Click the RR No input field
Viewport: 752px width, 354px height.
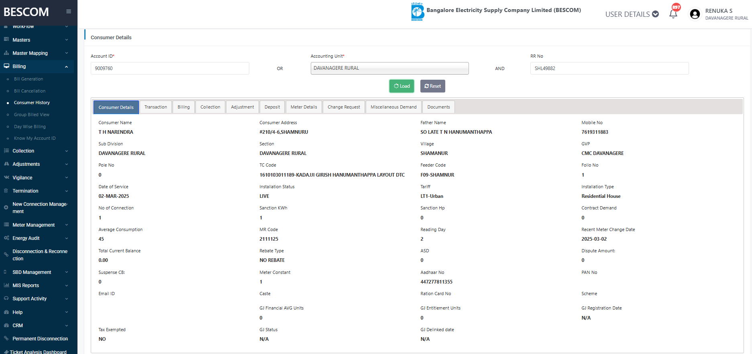(x=609, y=68)
